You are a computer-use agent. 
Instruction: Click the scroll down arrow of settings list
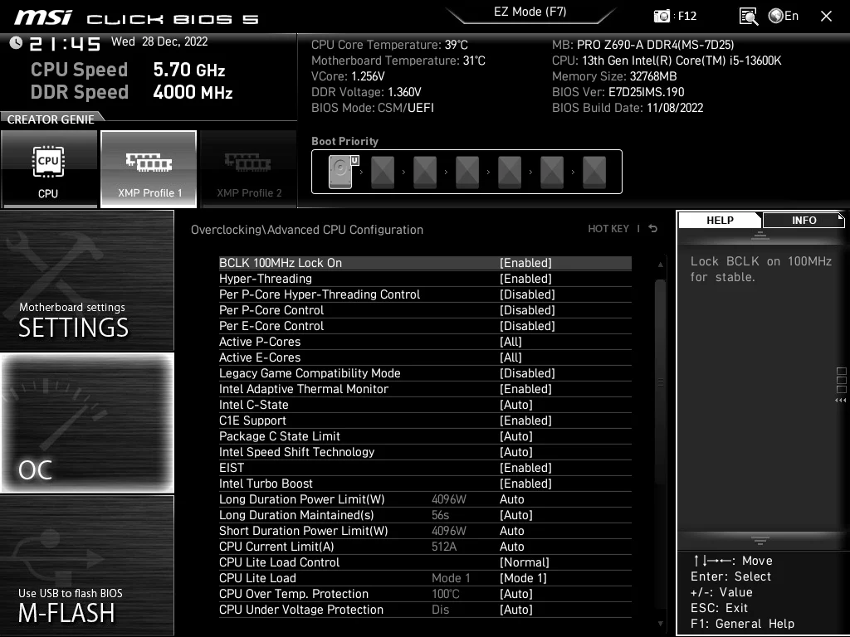pos(660,624)
